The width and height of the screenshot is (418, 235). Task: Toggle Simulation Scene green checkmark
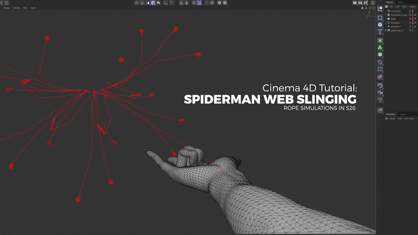[415, 15]
